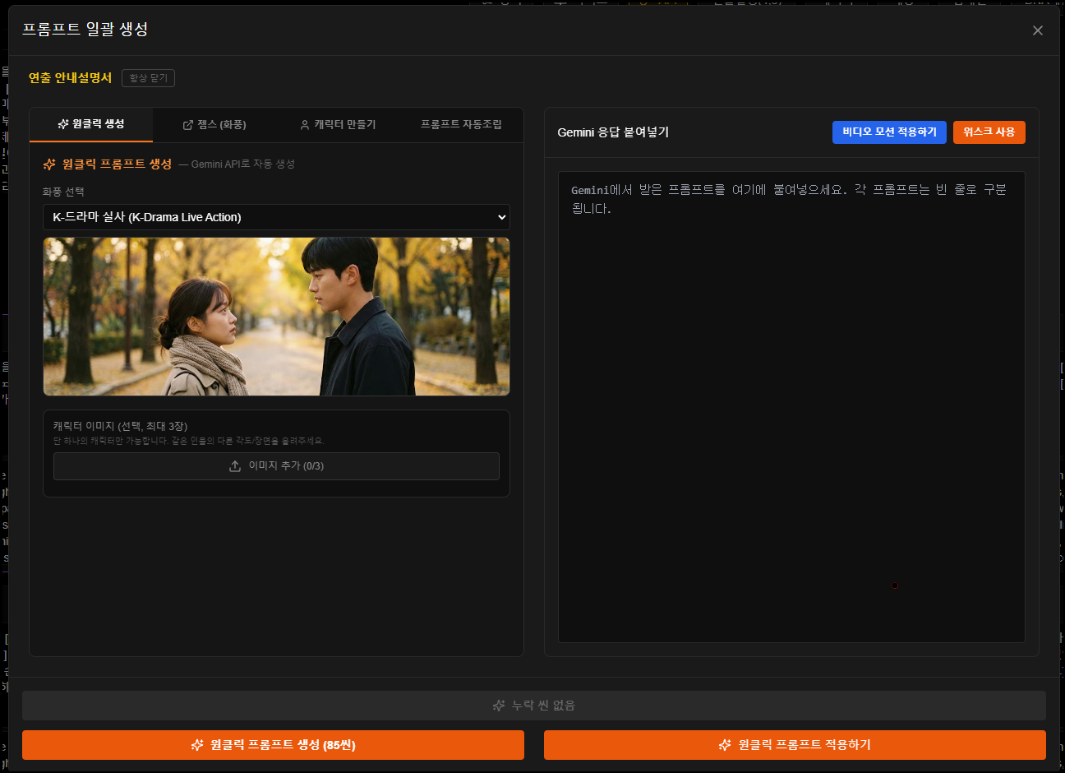The width and height of the screenshot is (1065, 773).
Task: Switch to the 프롬프트 자동조립 tab
Action: pyautogui.click(x=461, y=125)
